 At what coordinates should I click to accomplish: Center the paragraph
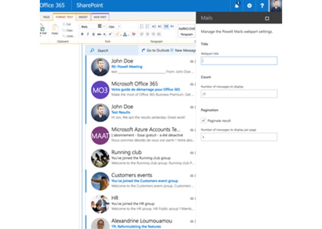[147, 34]
